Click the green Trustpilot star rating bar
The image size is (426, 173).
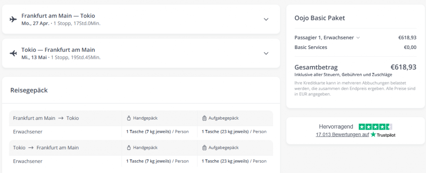(x=375, y=127)
